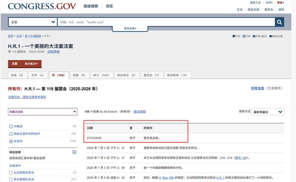296x182 pixels.
Task: Click the 法案 button
Action: tap(15, 64)
